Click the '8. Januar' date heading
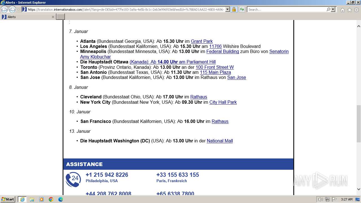This screenshot has height=203, width=361. [78, 87]
